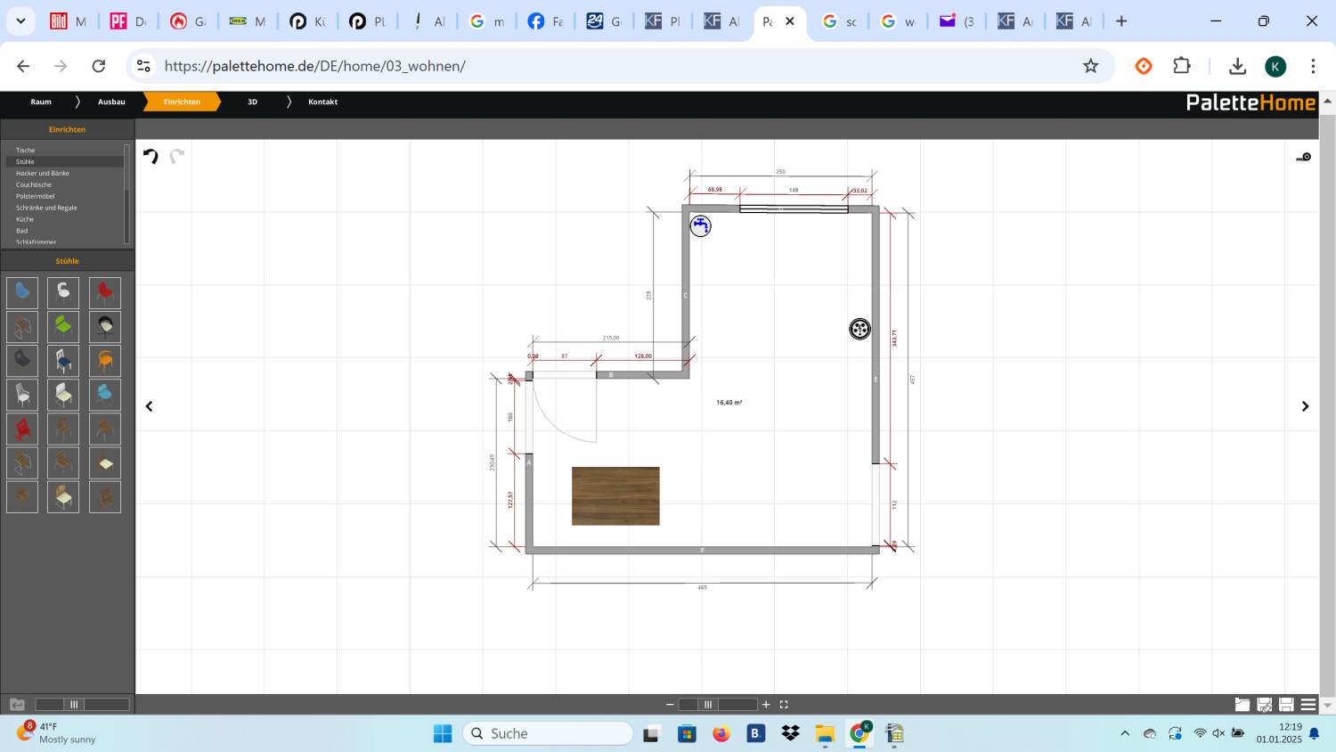The image size is (1336, 752).
Task: Open File Explorer from the taskbar
Action: coord(825,734)
